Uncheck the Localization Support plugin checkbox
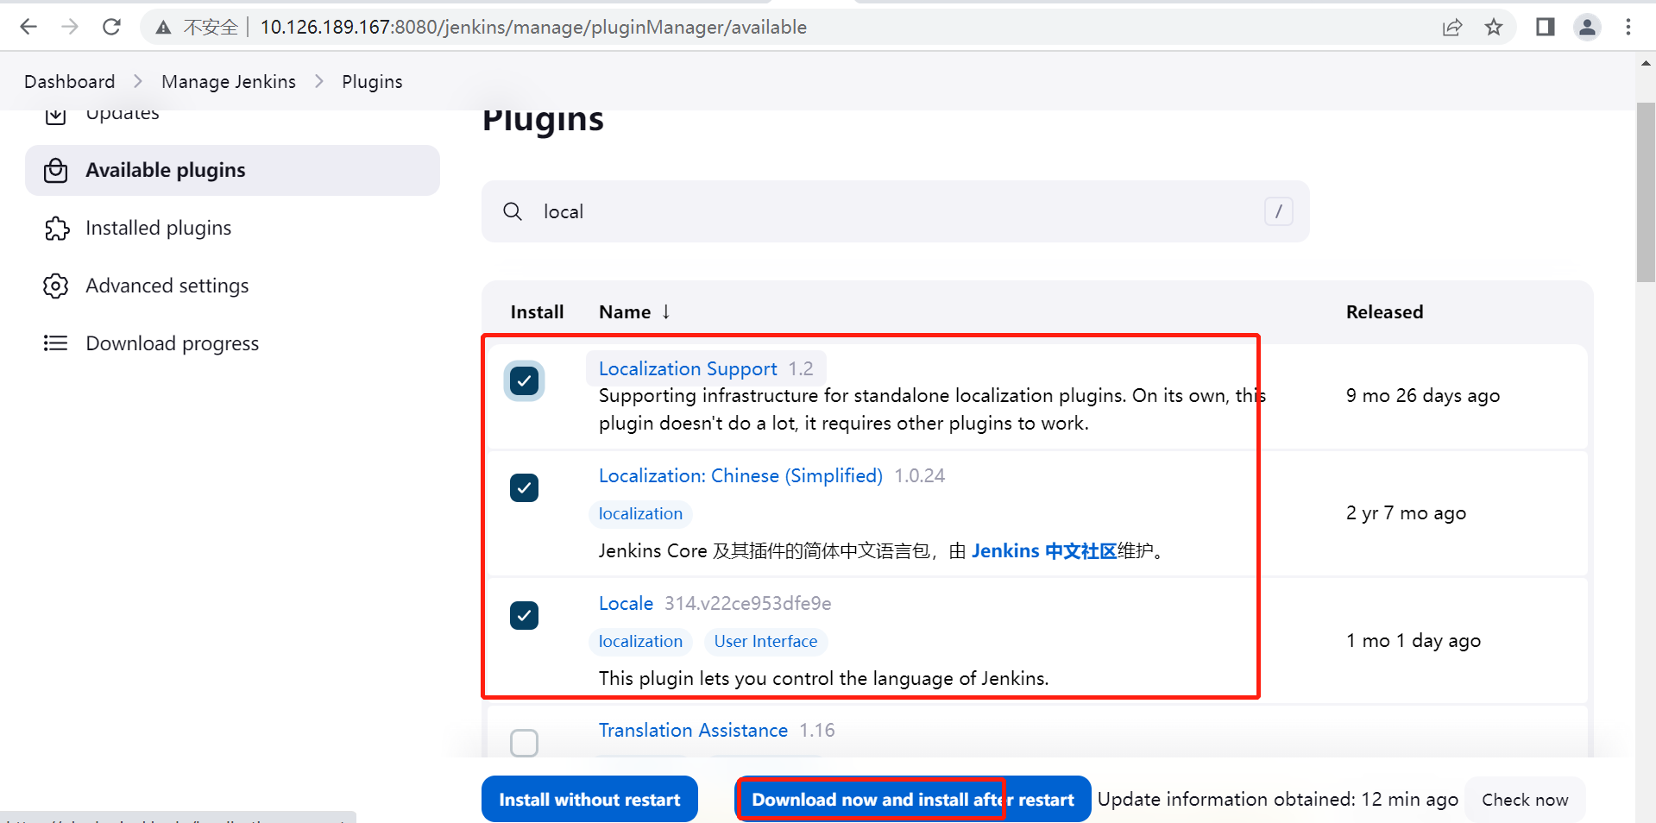The width and height of the screenshot is (1656, 823). (x=524, y=380)
